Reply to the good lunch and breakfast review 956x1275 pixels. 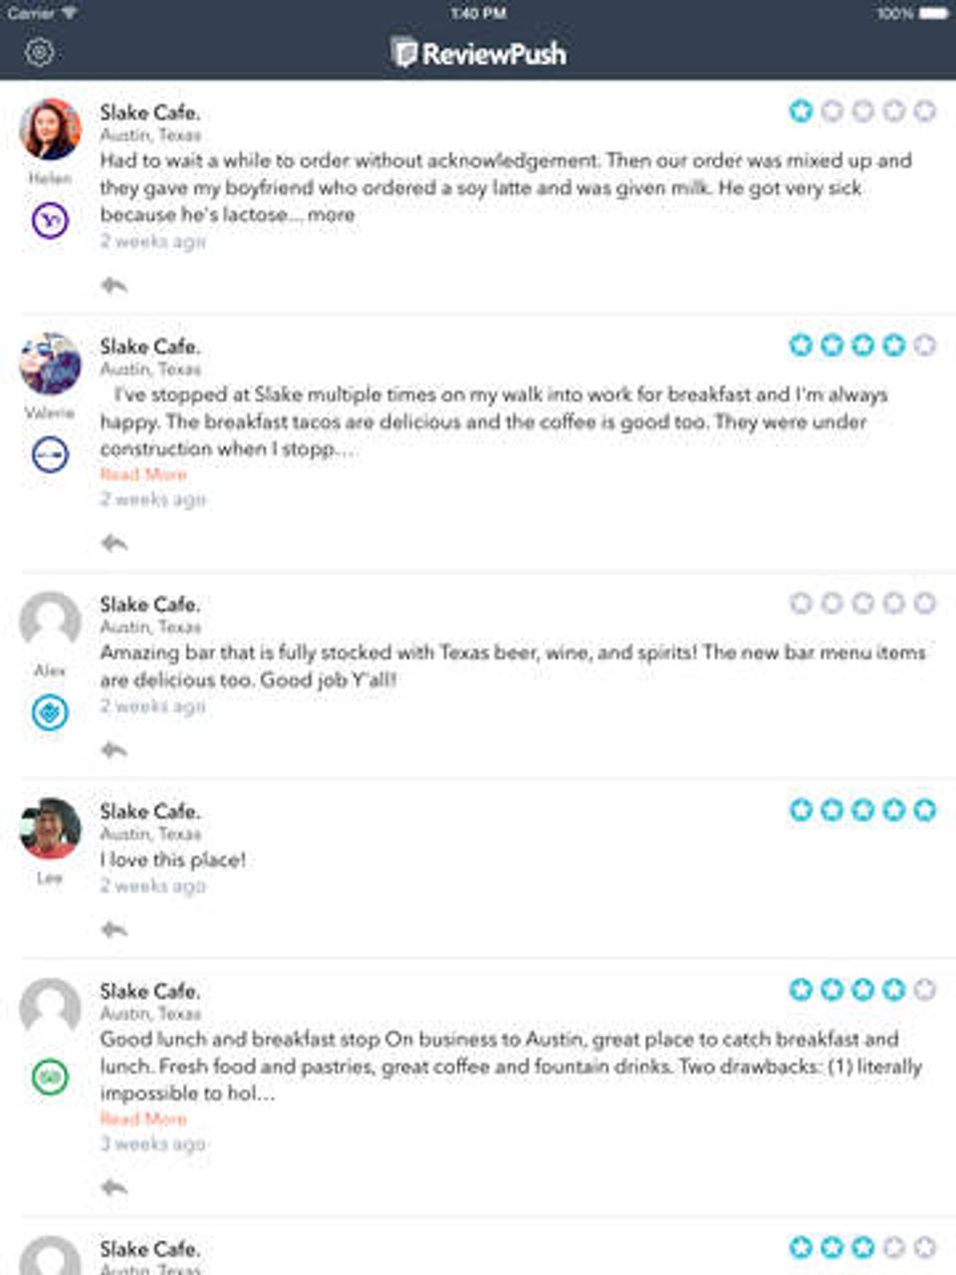tap(115, 1187)
